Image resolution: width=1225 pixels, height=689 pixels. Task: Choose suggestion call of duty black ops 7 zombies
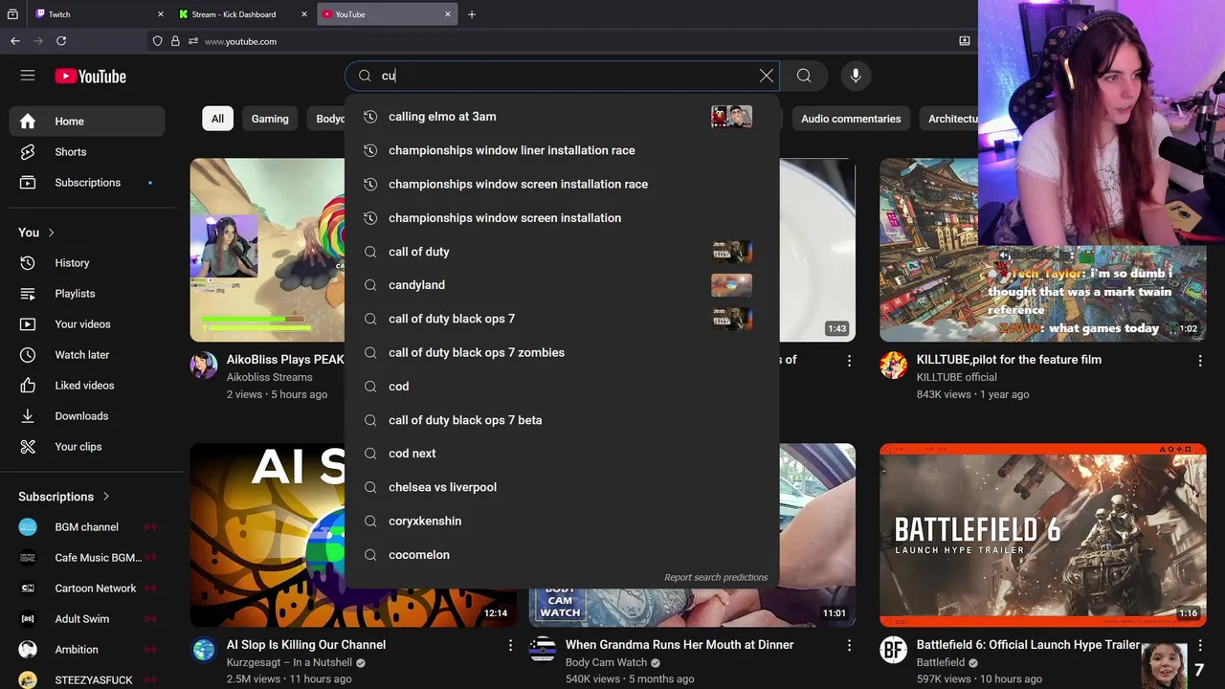tap(562, 352)
